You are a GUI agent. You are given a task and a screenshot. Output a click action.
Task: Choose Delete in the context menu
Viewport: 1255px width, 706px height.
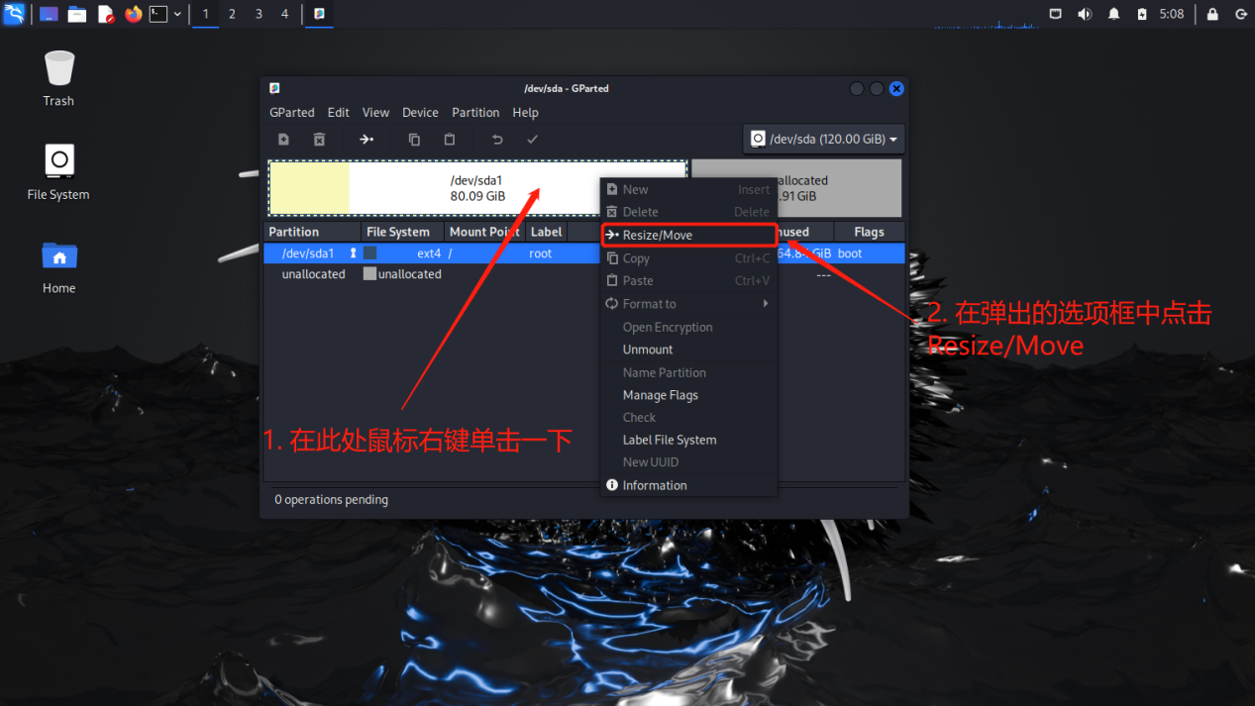click(x=688, y=212)
